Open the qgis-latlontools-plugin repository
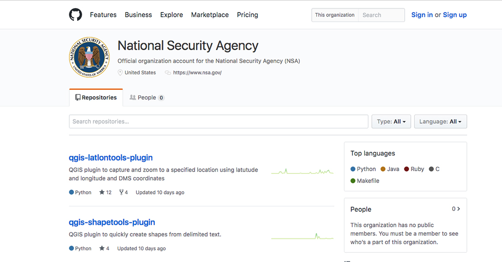The width and height of the screenshot is (502, 262). pyautogui.click(x=111, y=157)
